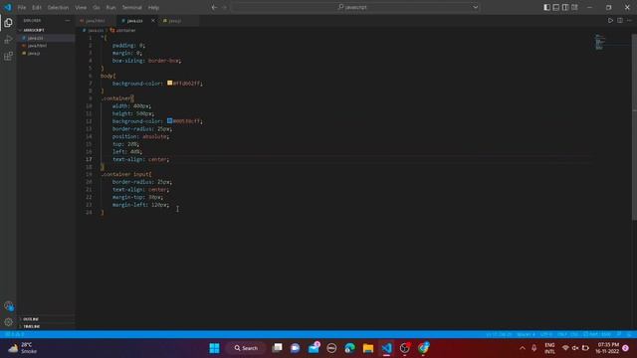Screen dimensions: 637x358
Task: Open the View menu
Action: tap(81, 7)
